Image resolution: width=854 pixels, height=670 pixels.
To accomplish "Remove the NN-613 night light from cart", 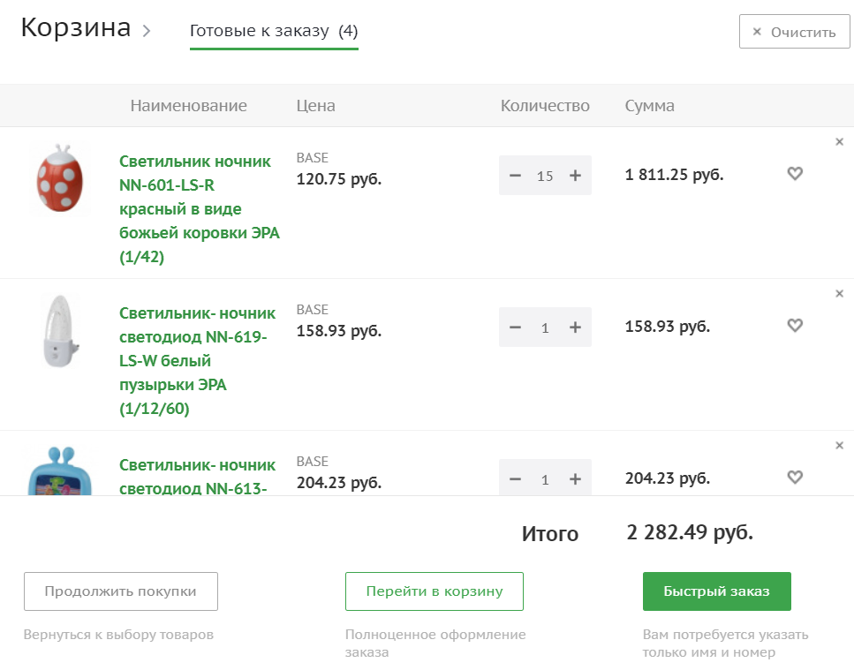I will (x=839, y=446).
